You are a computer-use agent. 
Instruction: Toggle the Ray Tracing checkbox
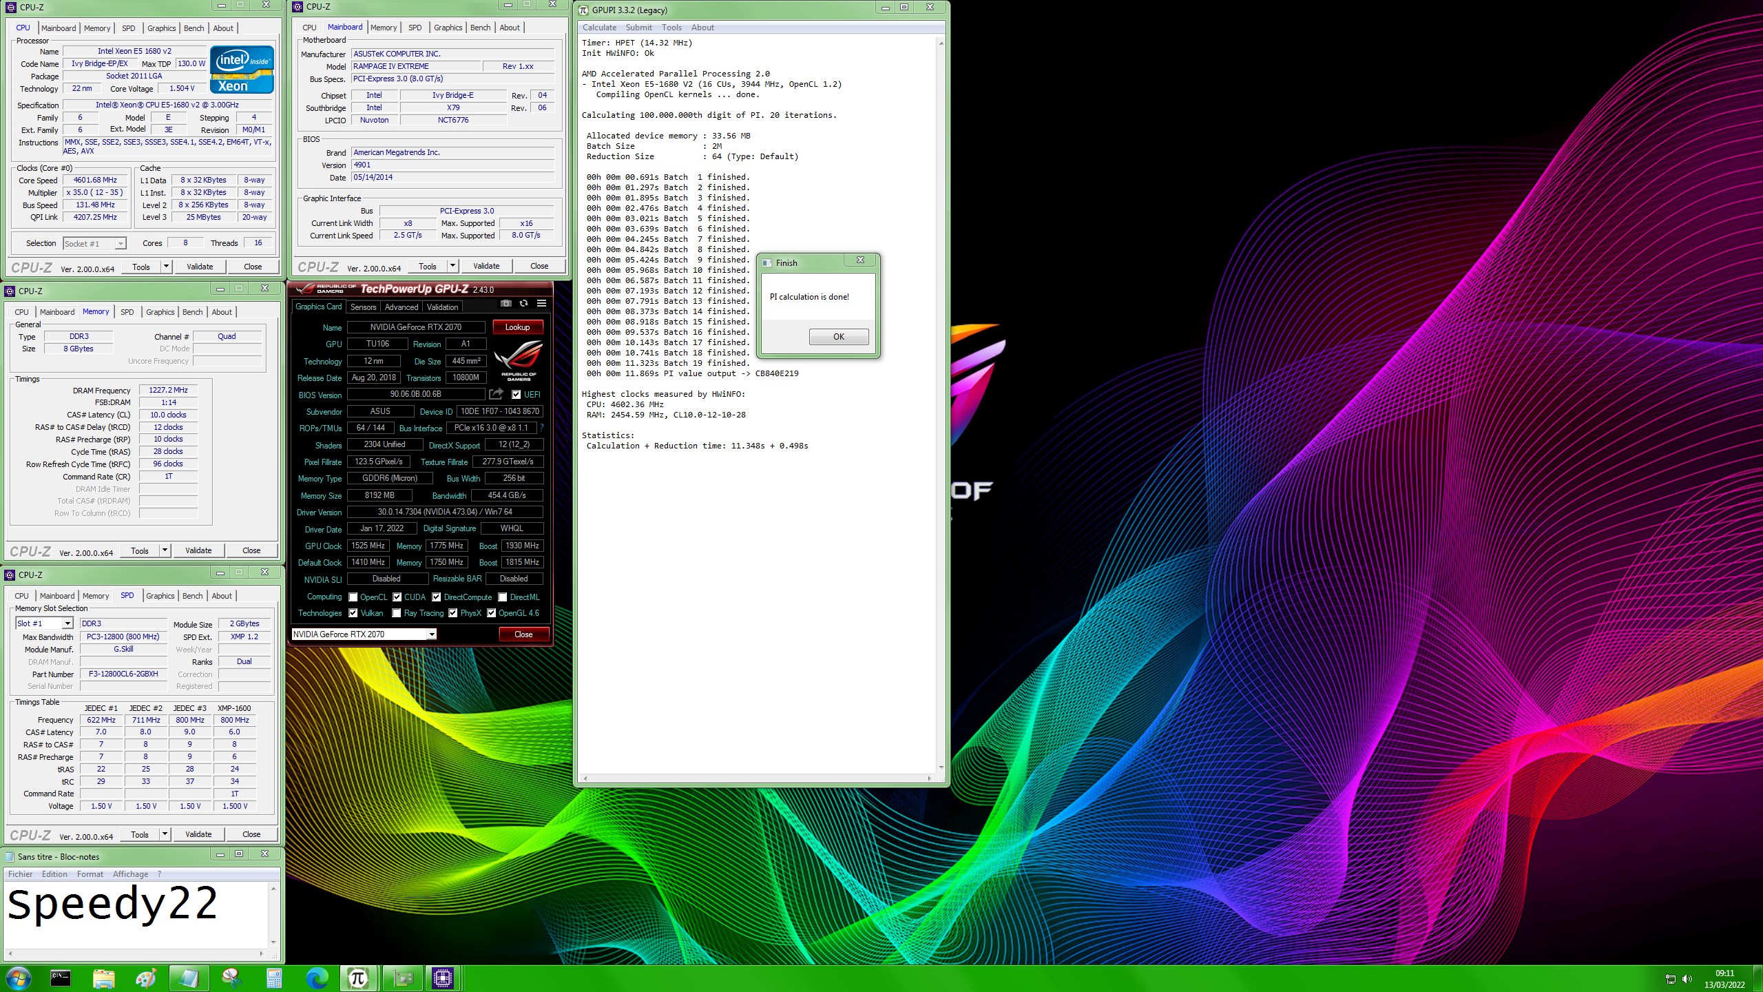(x=397, y=612)
